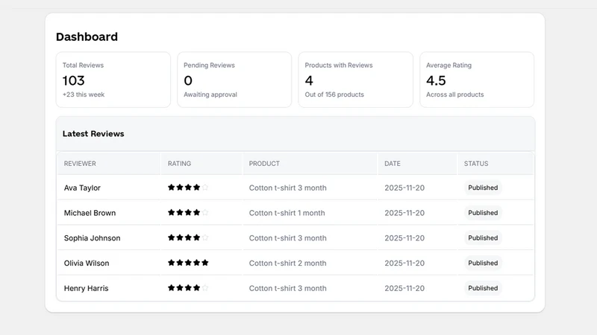Open Sophia Johnson's Cotton t-shirt 3 month product
This screenshot has width=597, height=335.
(288, 237)
